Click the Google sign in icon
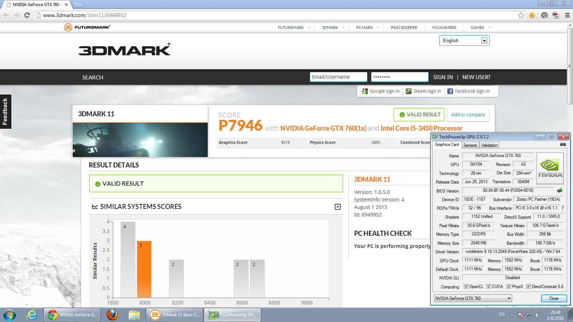The width and height of the screenshot is (573, 322). coord(365,91)
